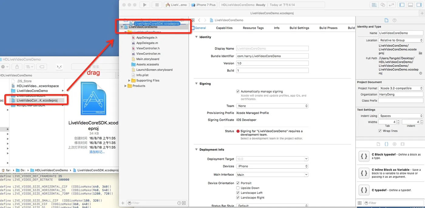This screenshot has width=425, height=208.
Task: Collapse the Deployment Info section
Action: tap(196, 150)
